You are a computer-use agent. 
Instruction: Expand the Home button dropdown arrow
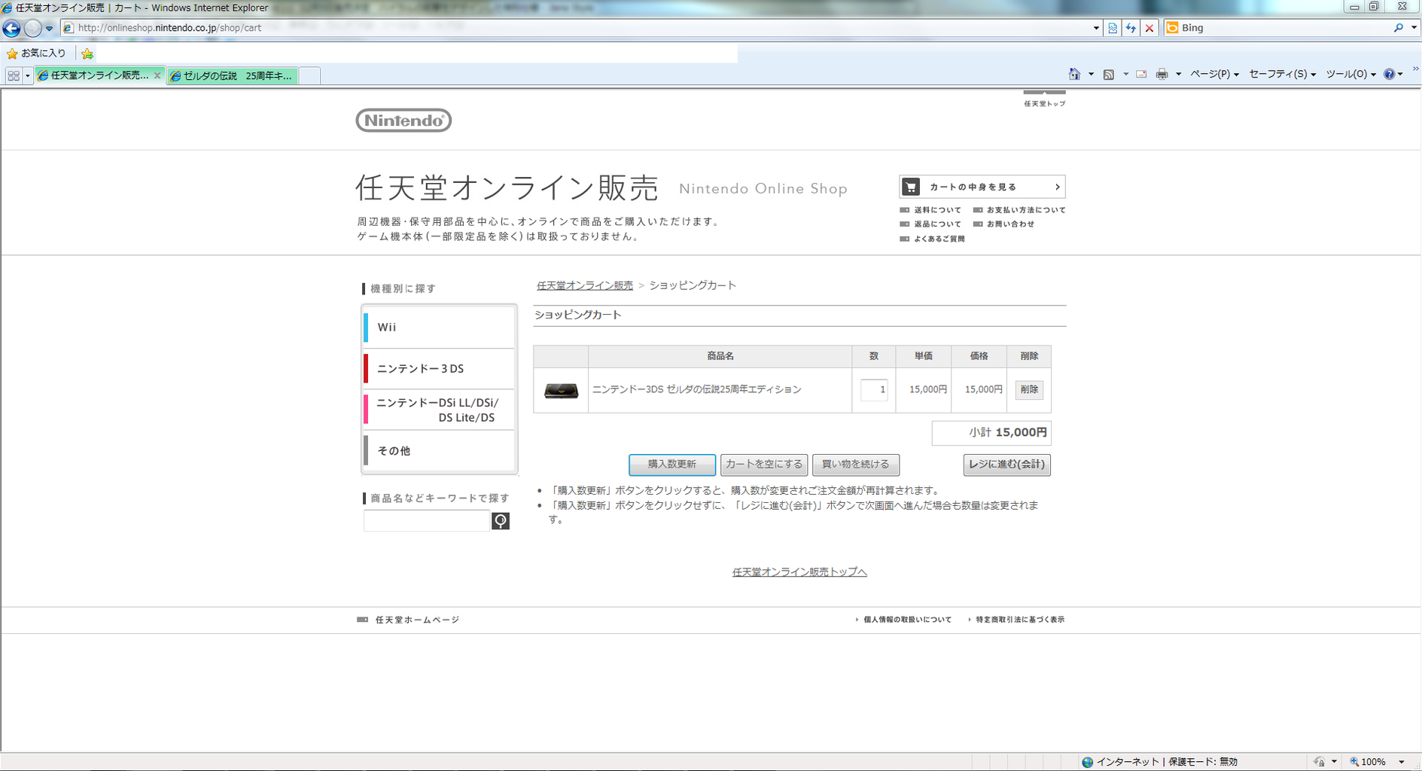[x=1091, y=74]
